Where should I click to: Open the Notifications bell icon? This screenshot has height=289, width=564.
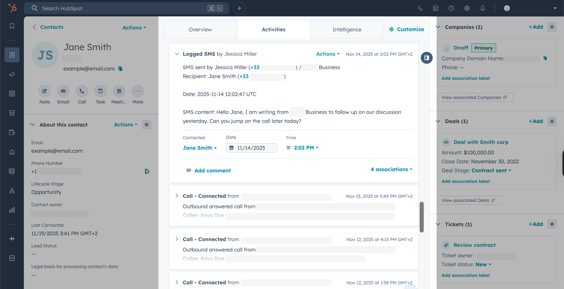(483, 8)
